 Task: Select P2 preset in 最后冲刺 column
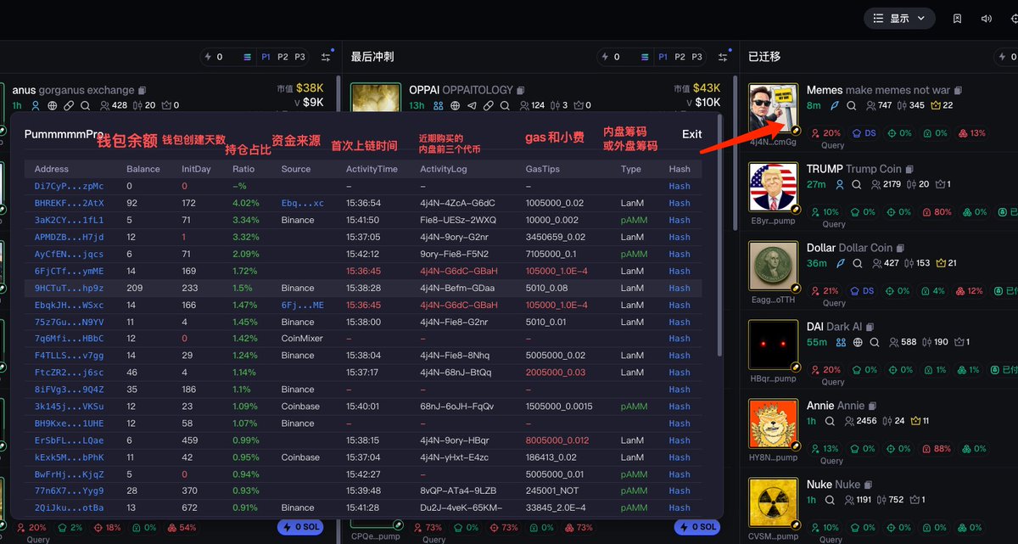pos(680,57)
